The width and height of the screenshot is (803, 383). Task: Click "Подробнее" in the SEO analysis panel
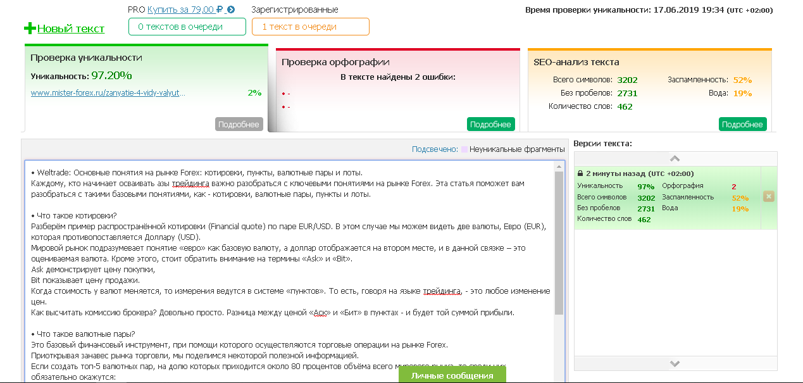[742, 124]
